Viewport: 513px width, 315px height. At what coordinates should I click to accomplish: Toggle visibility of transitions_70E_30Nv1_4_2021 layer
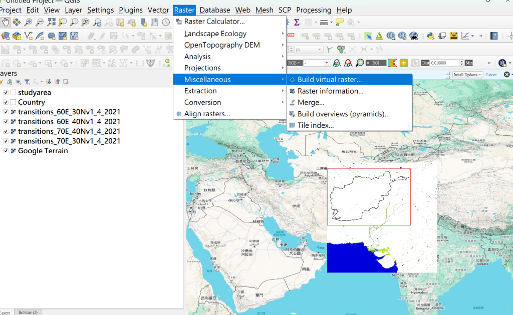6,141
